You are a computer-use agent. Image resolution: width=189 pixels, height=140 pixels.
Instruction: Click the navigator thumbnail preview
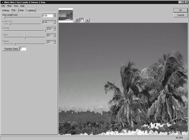tap(66, 15)
